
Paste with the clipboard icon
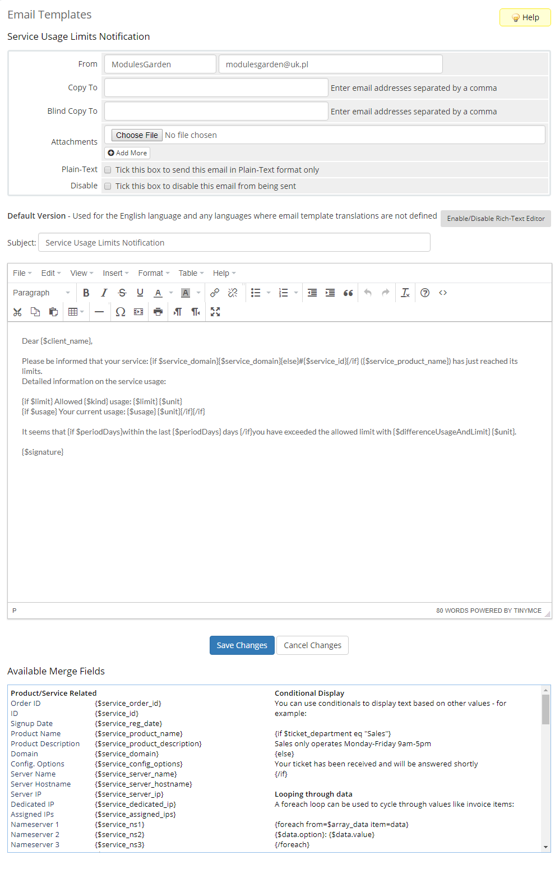point(53,312)
